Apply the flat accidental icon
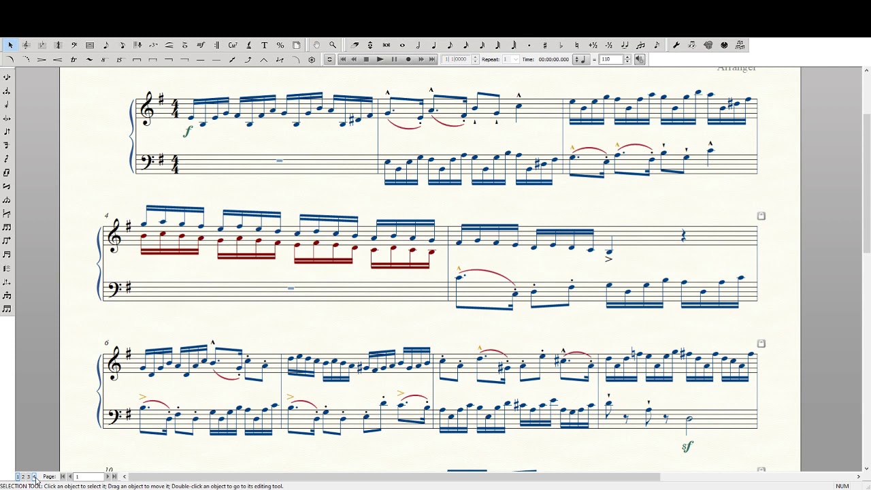This screenshot has height=490, width=871. (x=561, y=45)
